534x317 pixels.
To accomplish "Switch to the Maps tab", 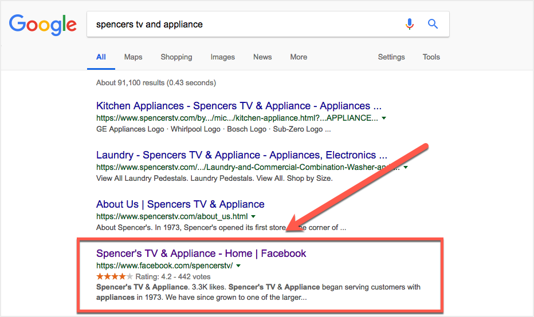I will click(133, 57).
